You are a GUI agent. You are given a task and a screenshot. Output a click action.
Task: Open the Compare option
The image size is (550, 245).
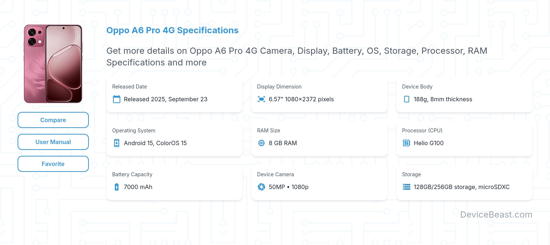(x=53, y=120)
